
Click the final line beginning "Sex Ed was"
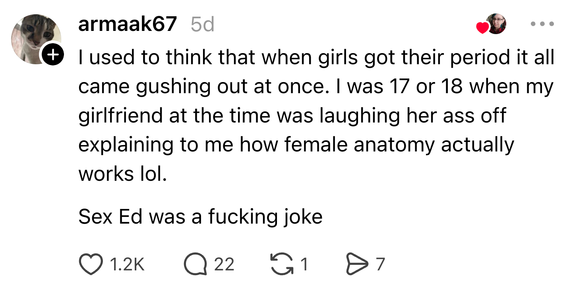pyautogui.click(x=200, y=216)
